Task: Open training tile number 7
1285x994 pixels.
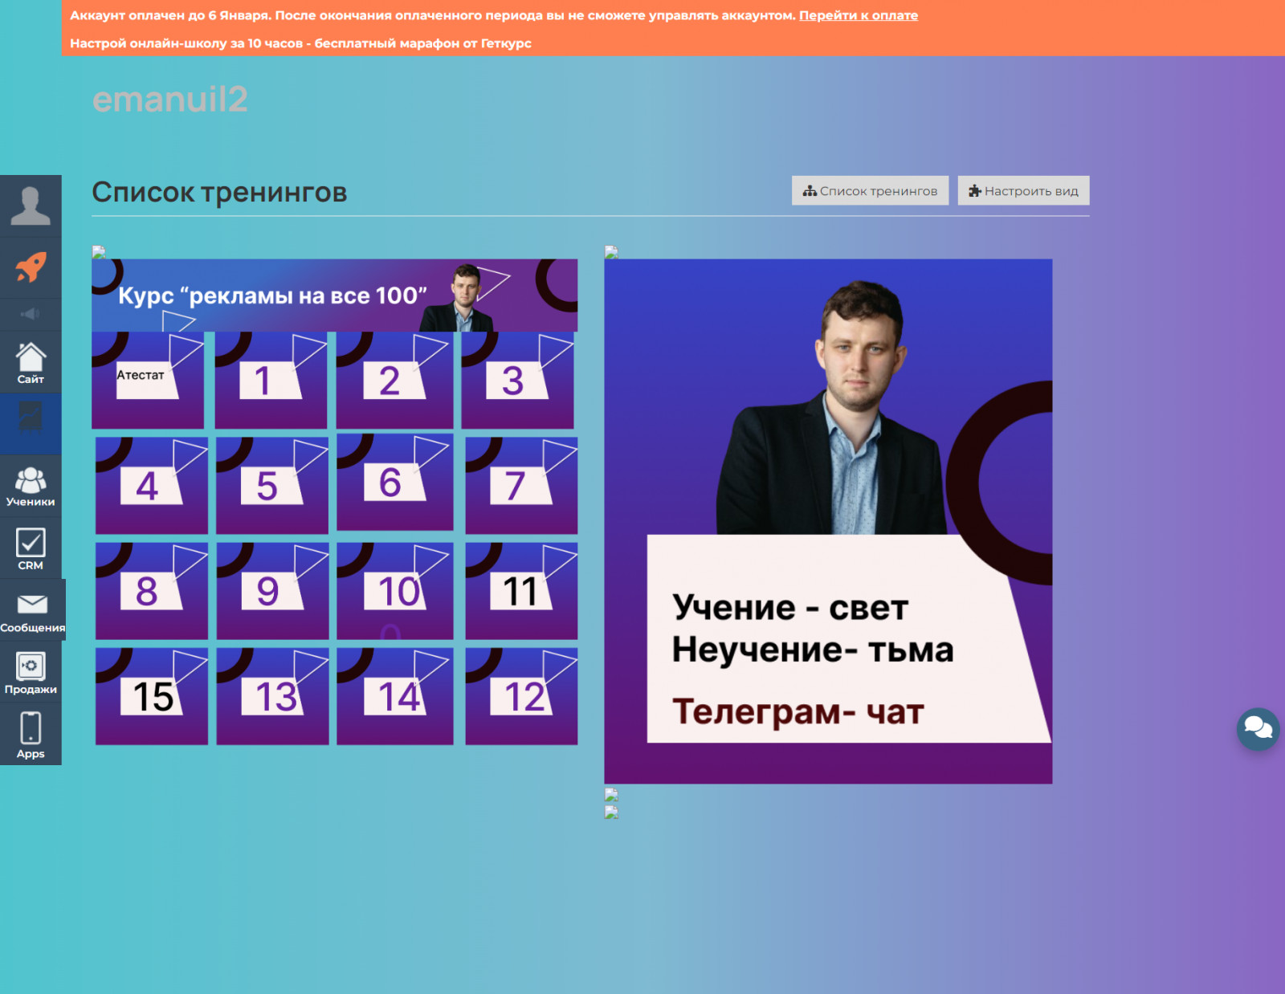Action: [521, 486]
